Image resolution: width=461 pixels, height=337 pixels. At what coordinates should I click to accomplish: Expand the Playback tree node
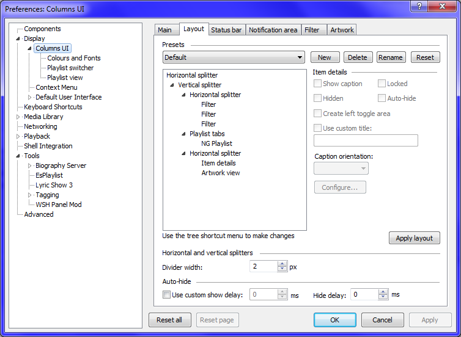coord(18,136)
